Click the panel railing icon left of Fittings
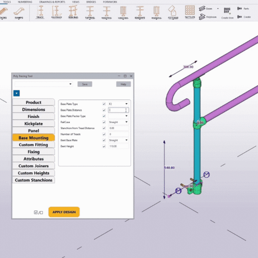Screen dimensions: 258x258 [157, 12]
